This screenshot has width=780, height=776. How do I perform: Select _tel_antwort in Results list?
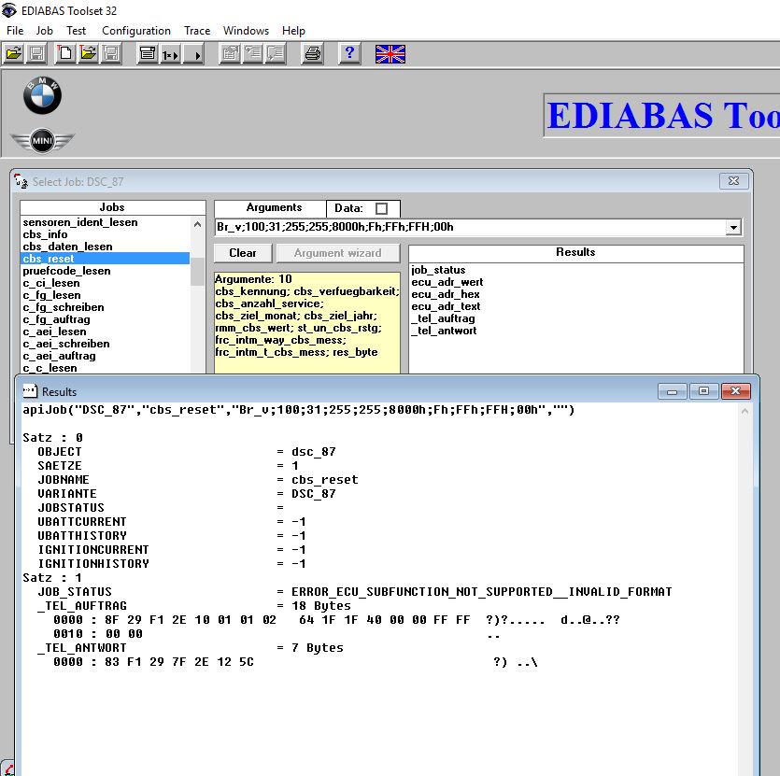[444, 331]
